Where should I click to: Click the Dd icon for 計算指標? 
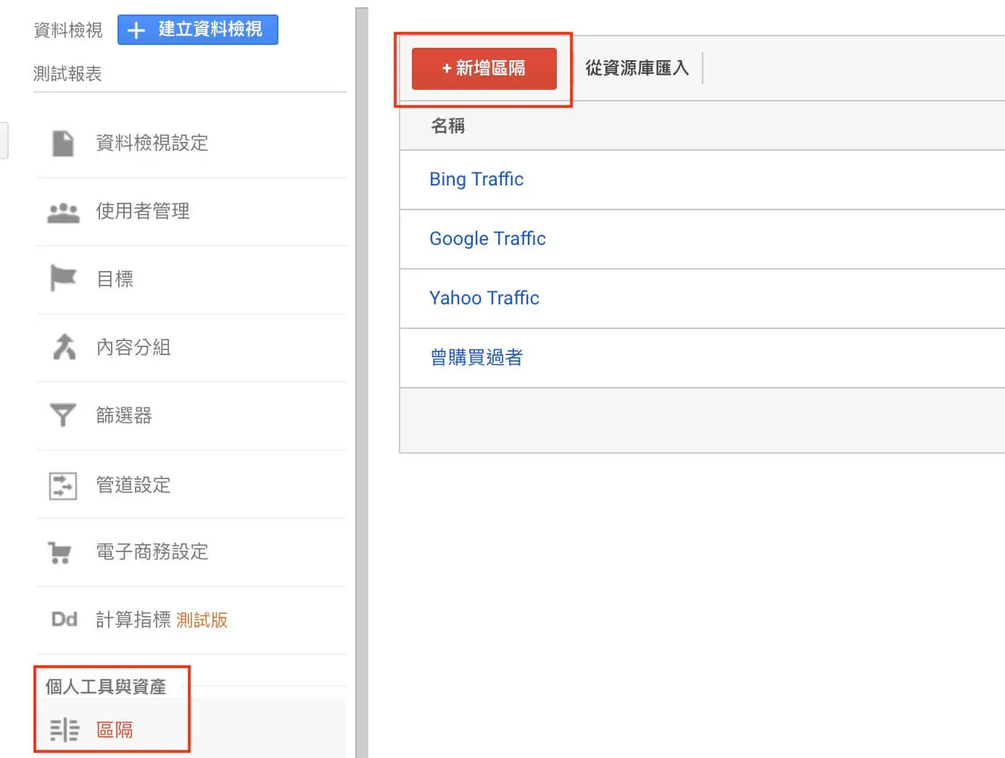[x=64, y=620]
